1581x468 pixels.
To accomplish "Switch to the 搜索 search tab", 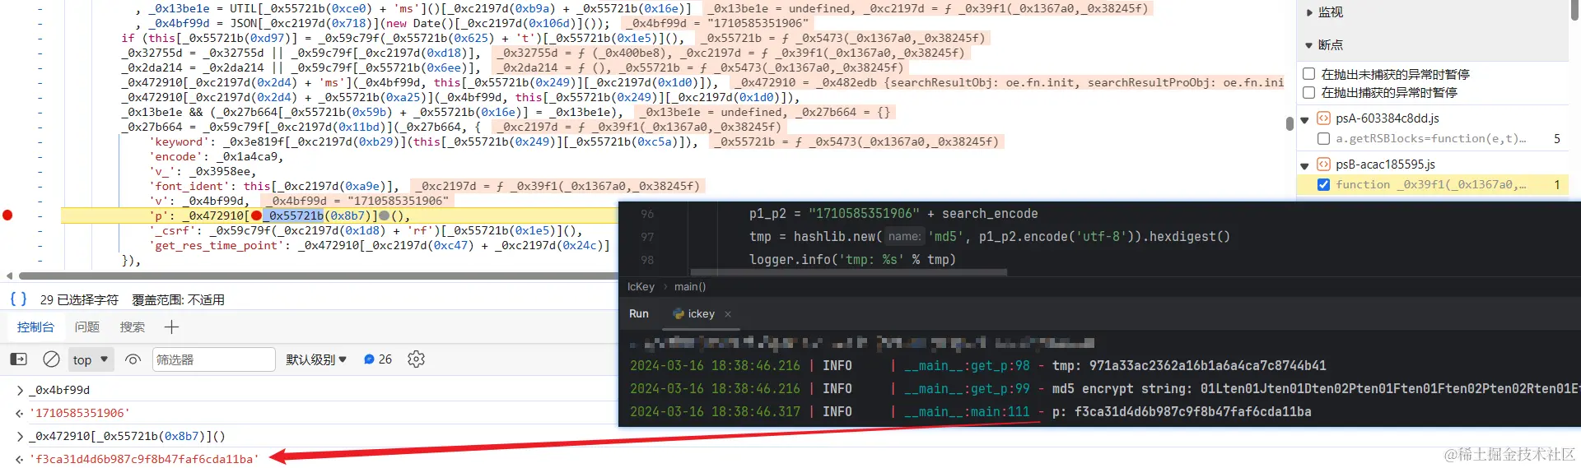I will (x=133, y=327).
